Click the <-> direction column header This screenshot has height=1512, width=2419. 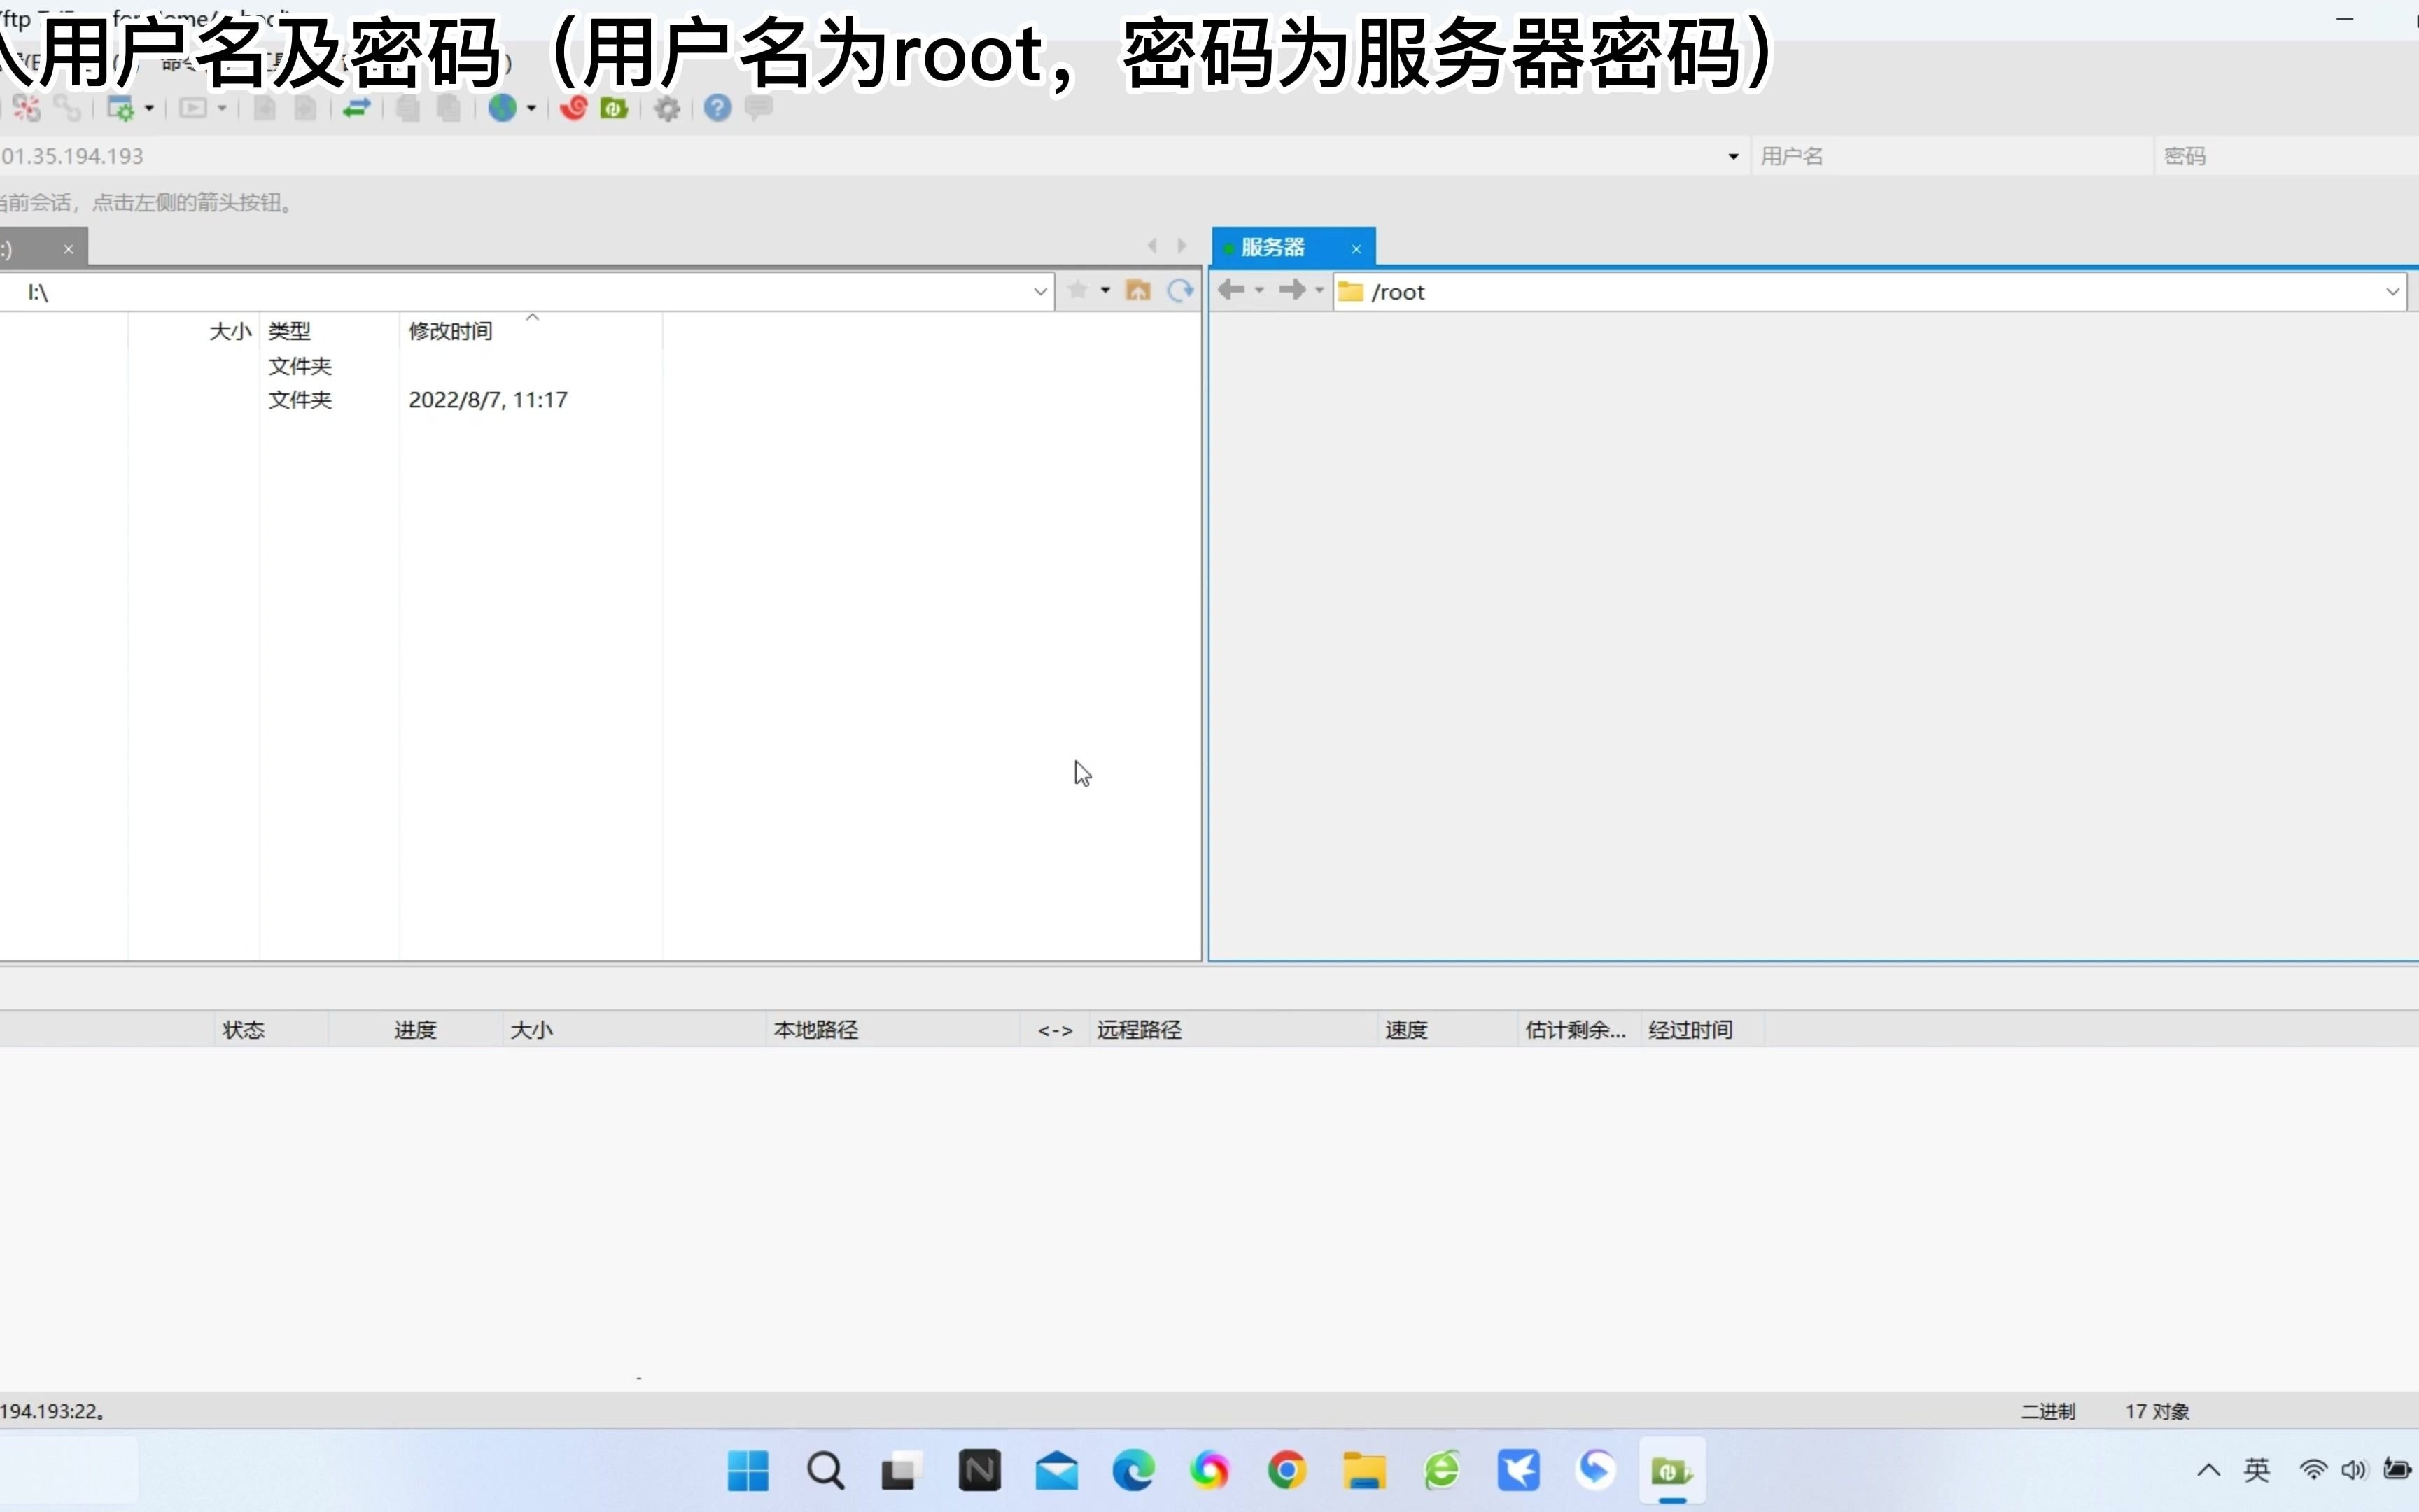point(1055,1030)
